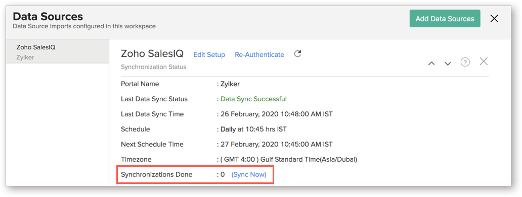Click the Data Sources heading
This screenshot has height=197, width=522.
click(x=48, y=16)
